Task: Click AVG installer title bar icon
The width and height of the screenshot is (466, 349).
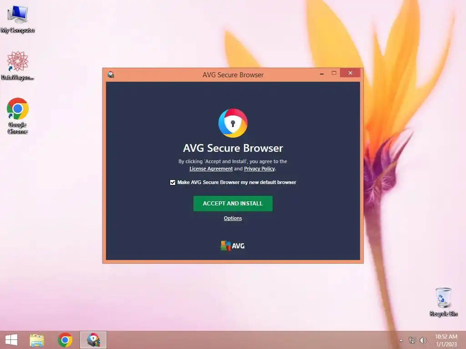Action: pyautogui.click(x=111, y=75)
